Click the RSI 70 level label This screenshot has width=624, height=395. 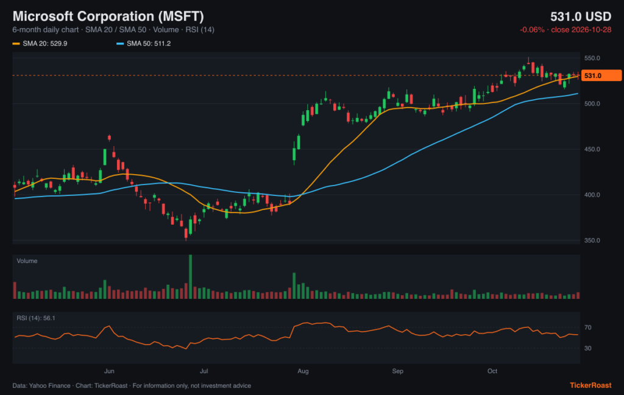588,328
